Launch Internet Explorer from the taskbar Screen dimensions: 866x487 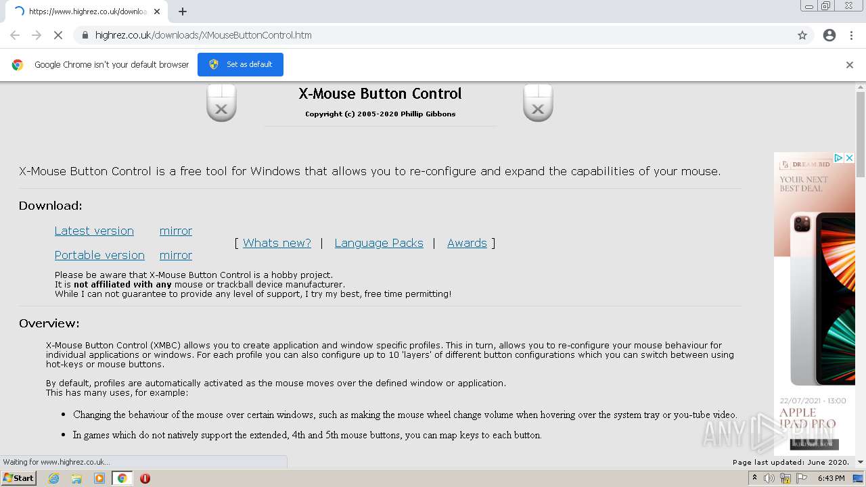coord(53,478)
